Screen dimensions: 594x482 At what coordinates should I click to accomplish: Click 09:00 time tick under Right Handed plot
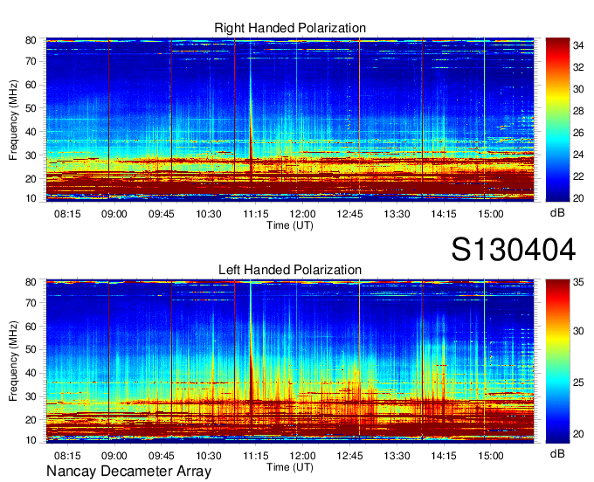(x=114, y=214)
